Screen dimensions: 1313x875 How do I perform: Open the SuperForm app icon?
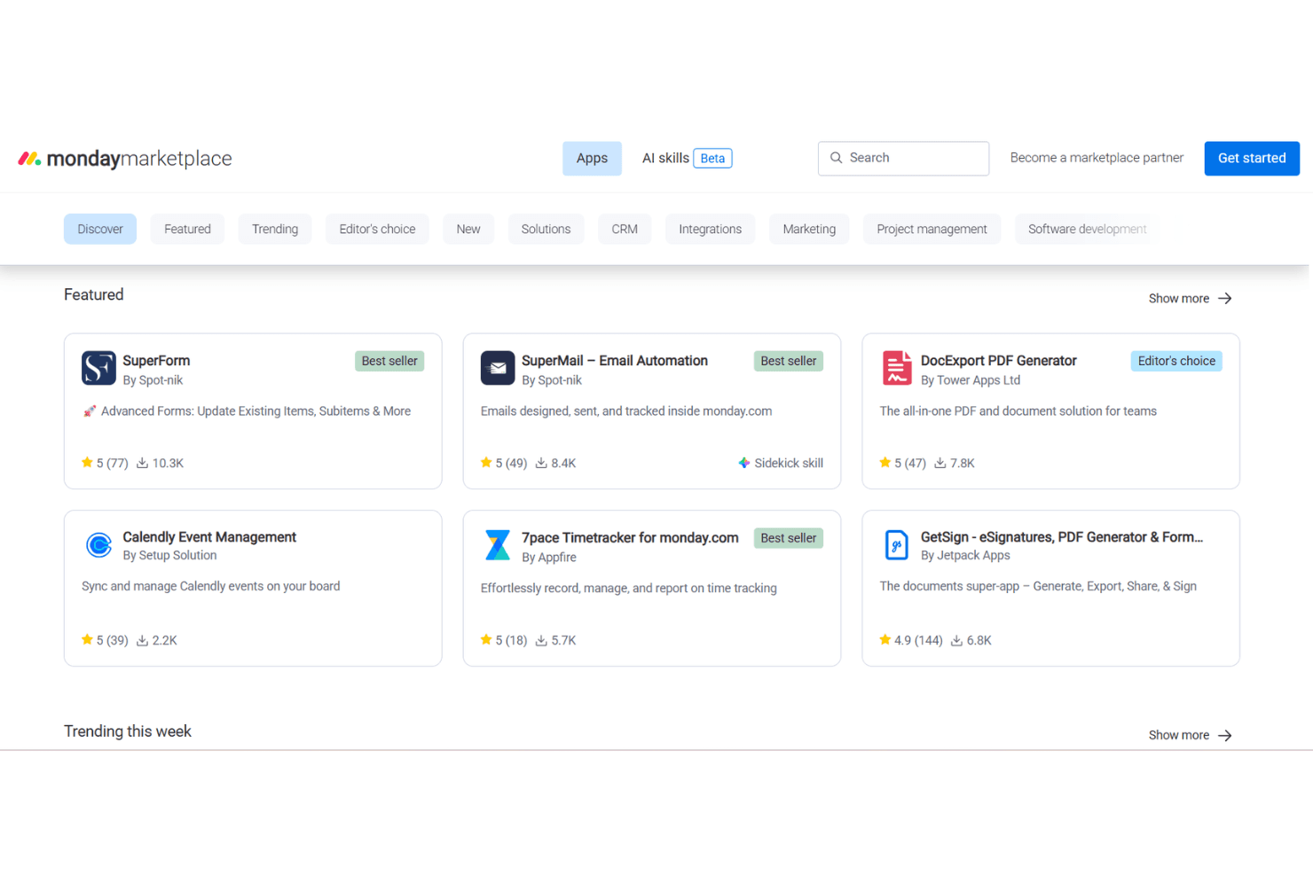click(98, 368)
